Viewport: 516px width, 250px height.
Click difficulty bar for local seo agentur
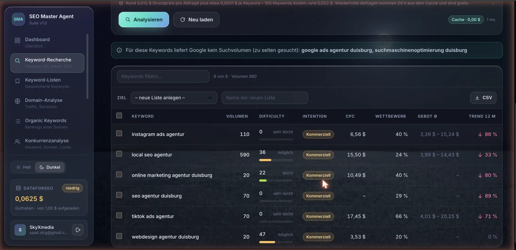(x=276, y=160)
